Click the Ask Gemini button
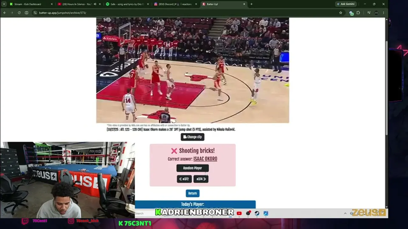Image resolution: width=408 pixels, height=229 pixels. [346, 4]
